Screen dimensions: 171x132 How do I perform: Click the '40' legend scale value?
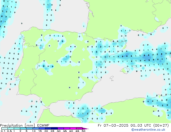[x=71, y=131]
